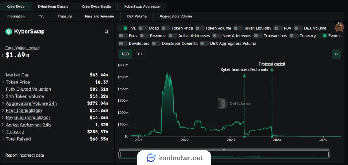
Task: Click the embed chart code icon
Action: pos(336,54)
